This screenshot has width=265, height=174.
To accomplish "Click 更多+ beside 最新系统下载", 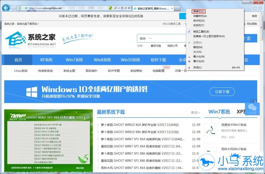I will [x=195, y=112].
